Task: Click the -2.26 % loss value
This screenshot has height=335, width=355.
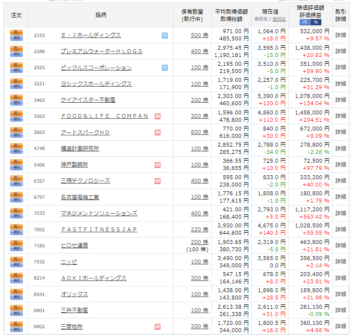Action: click(x=319, y=152)
